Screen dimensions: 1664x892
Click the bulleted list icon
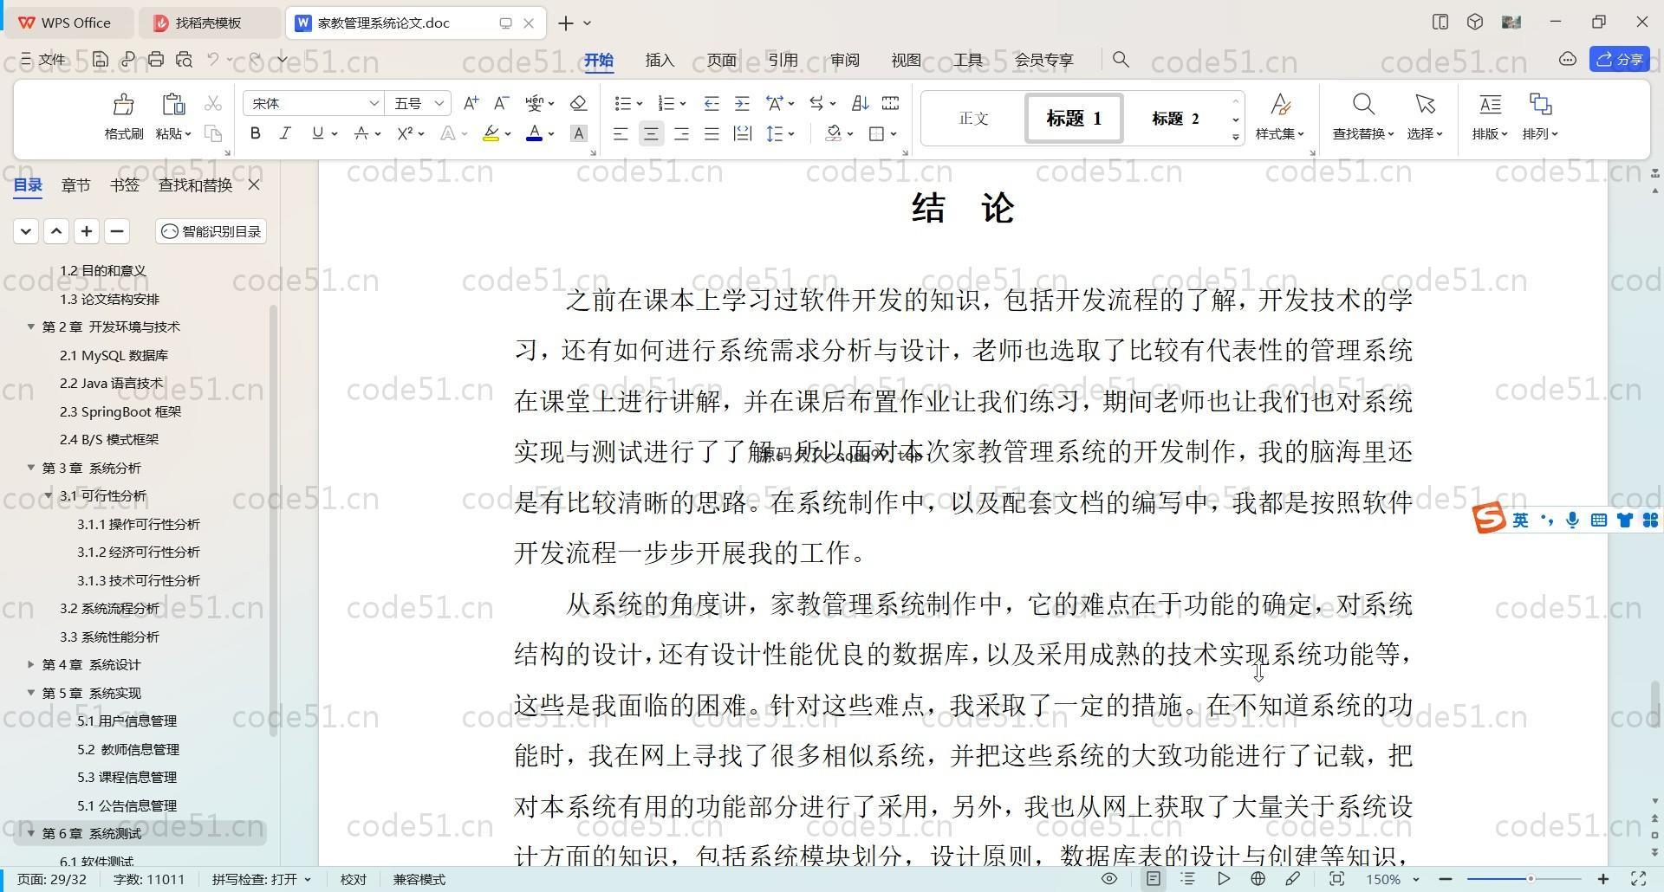622,103
